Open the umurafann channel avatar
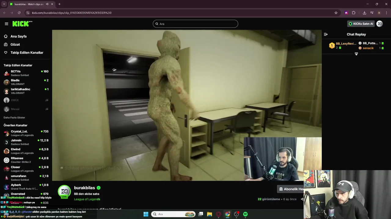 (x=6, y=178)
